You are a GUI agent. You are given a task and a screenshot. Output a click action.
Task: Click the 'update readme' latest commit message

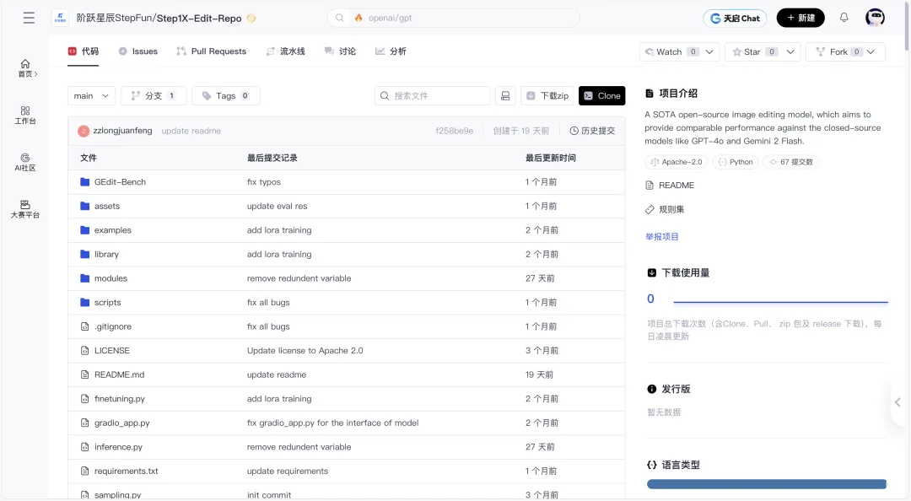point(191,131)
